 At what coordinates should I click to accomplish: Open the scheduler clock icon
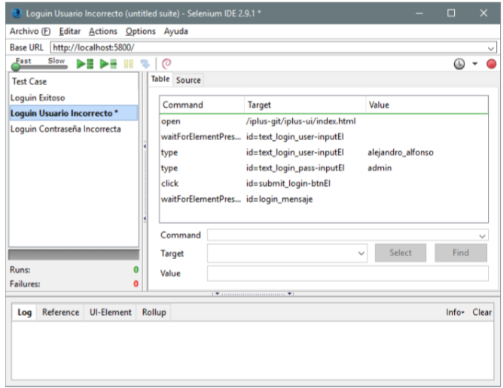point(459,64)
